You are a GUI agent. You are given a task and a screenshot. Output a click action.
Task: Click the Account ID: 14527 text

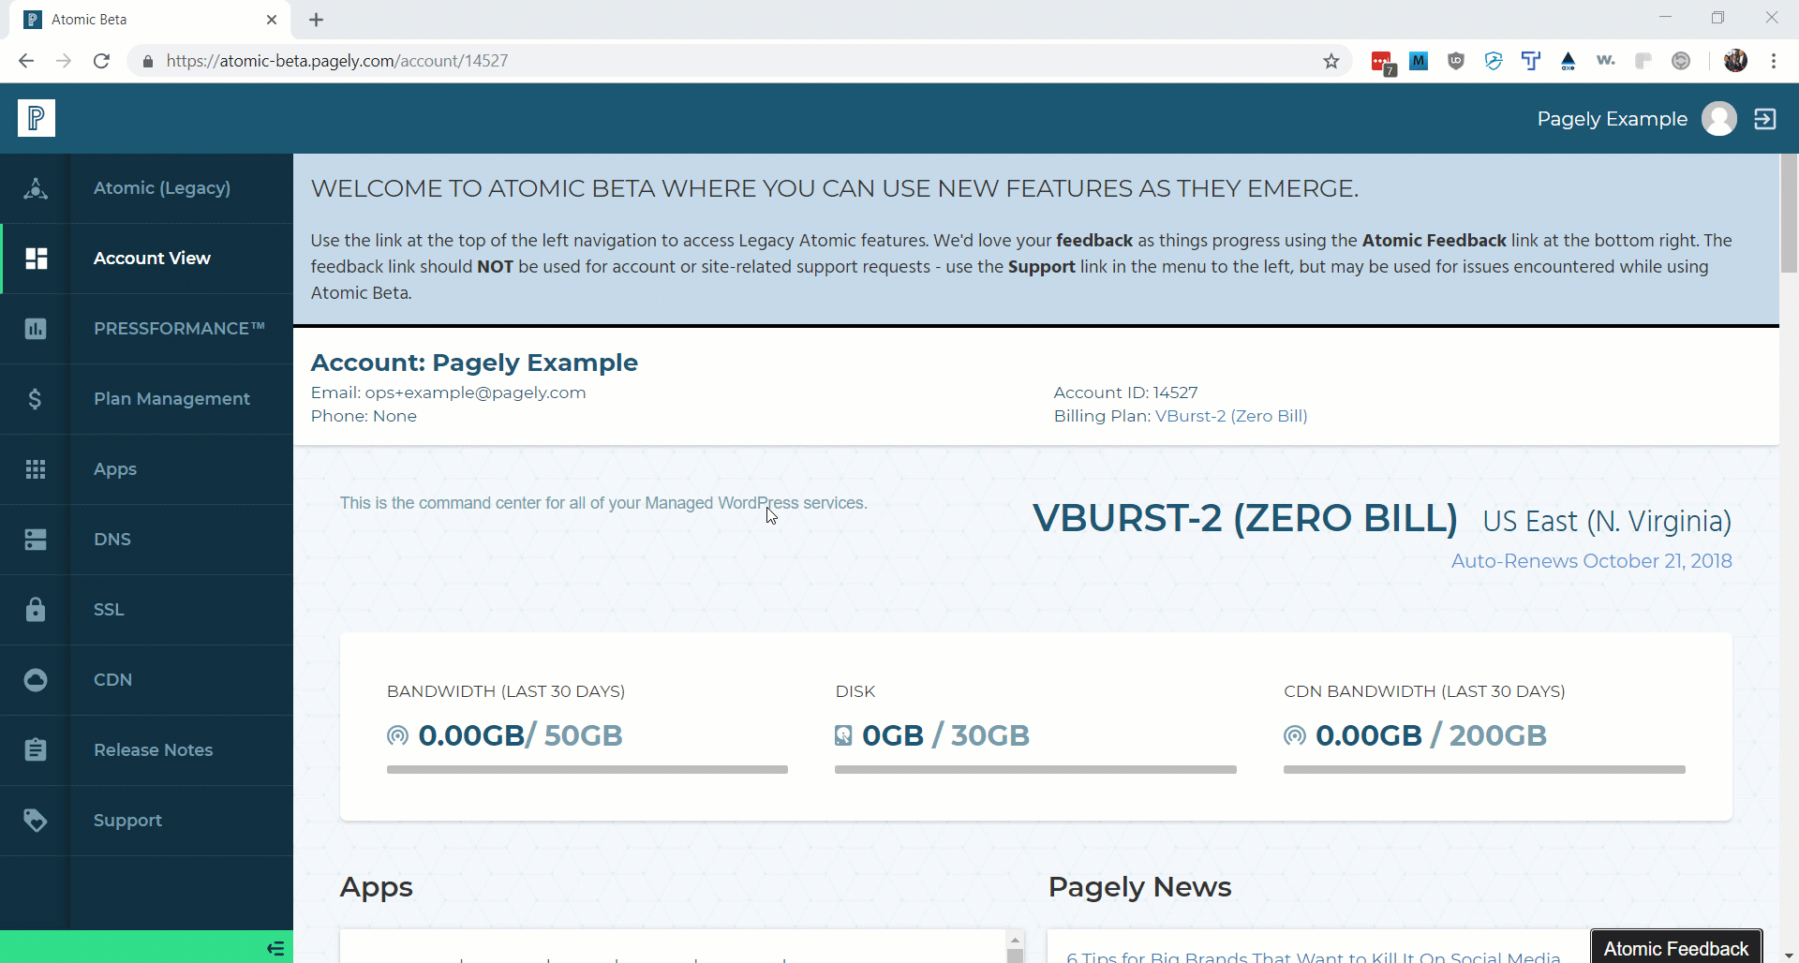coord(1125,393)
